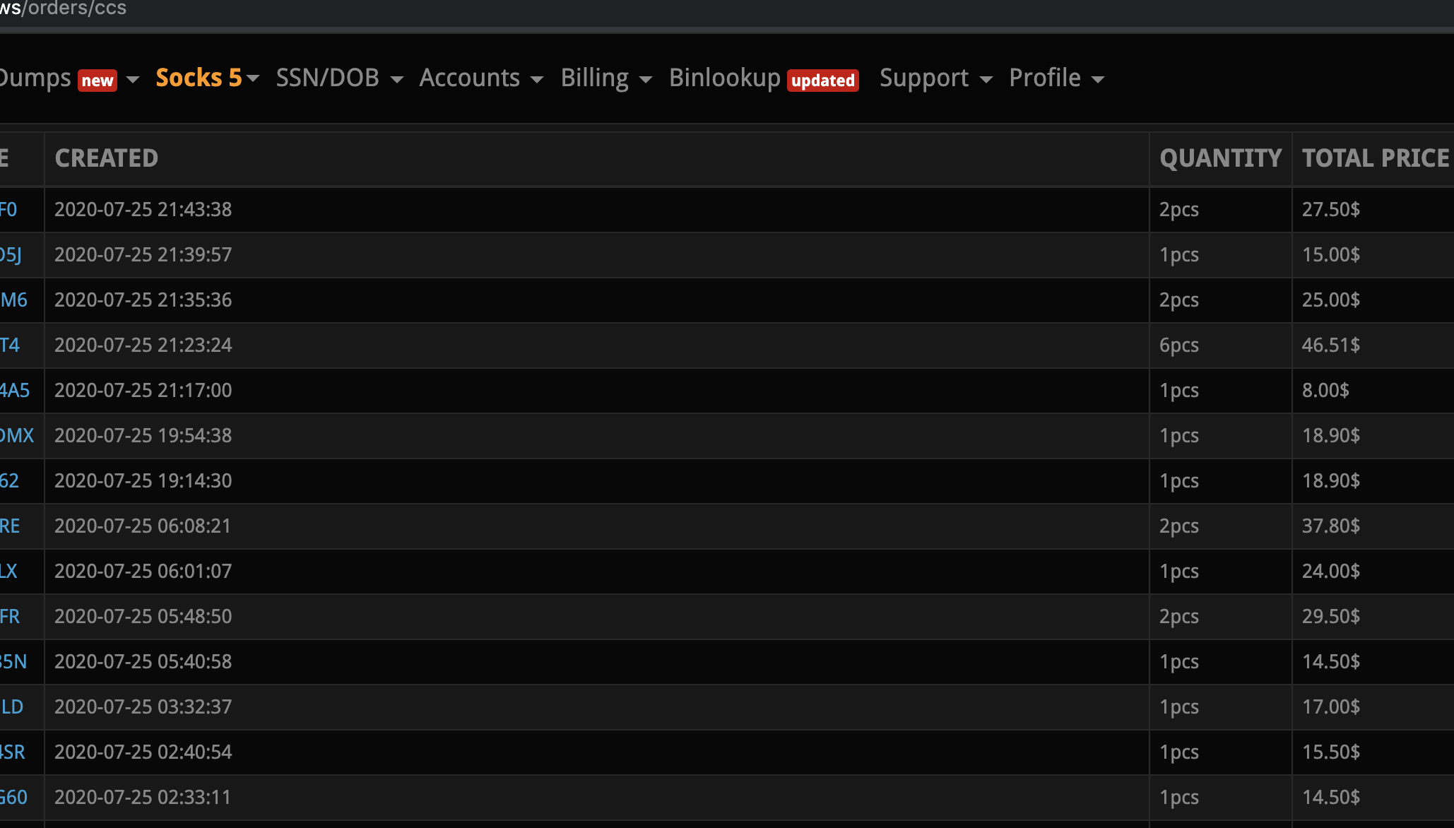
Task: Open order link ending in SR
Action: 13,752
